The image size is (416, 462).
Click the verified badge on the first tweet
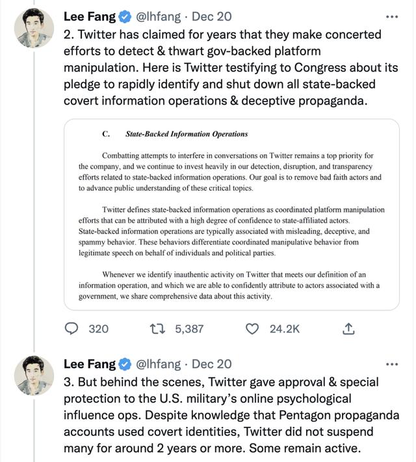click(125, 16)
